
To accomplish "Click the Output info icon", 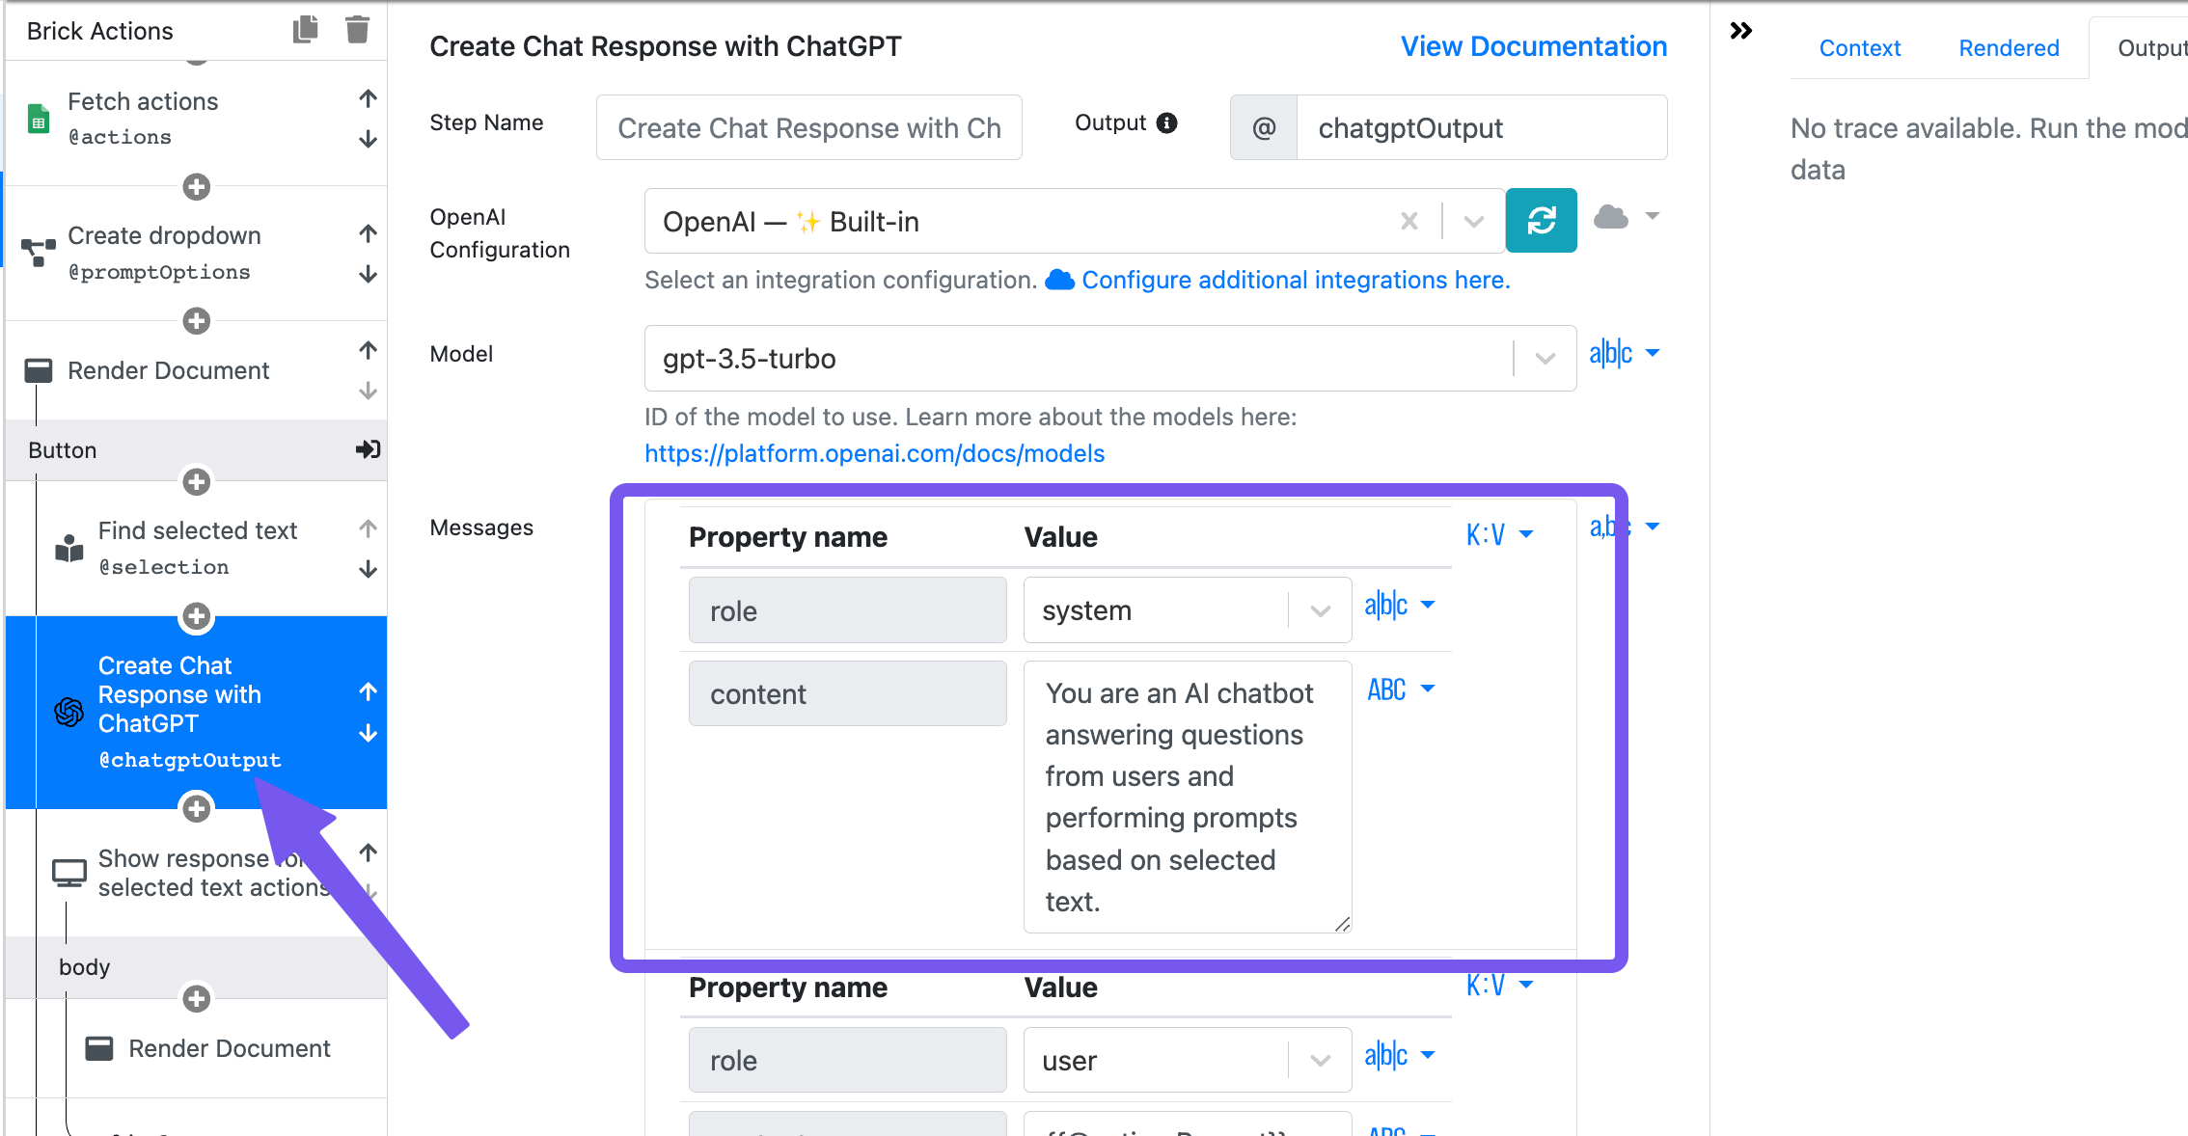I will 1167,123.
